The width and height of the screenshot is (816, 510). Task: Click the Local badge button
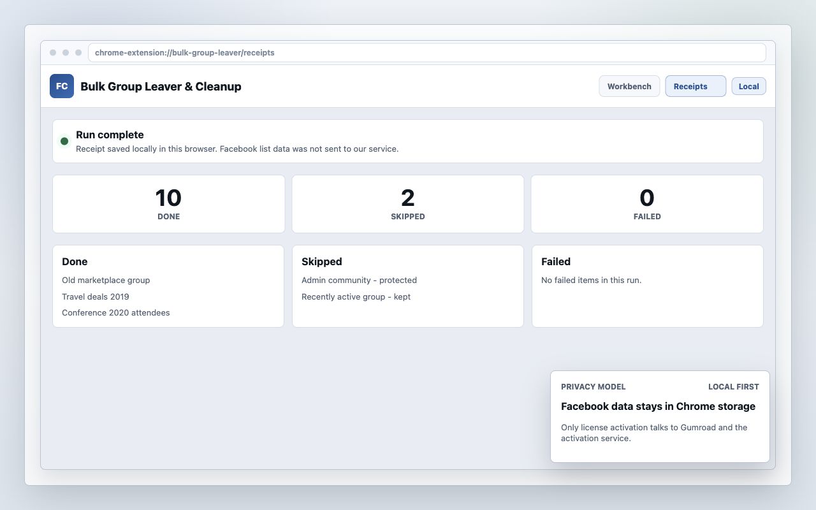[x=748, y=86]
